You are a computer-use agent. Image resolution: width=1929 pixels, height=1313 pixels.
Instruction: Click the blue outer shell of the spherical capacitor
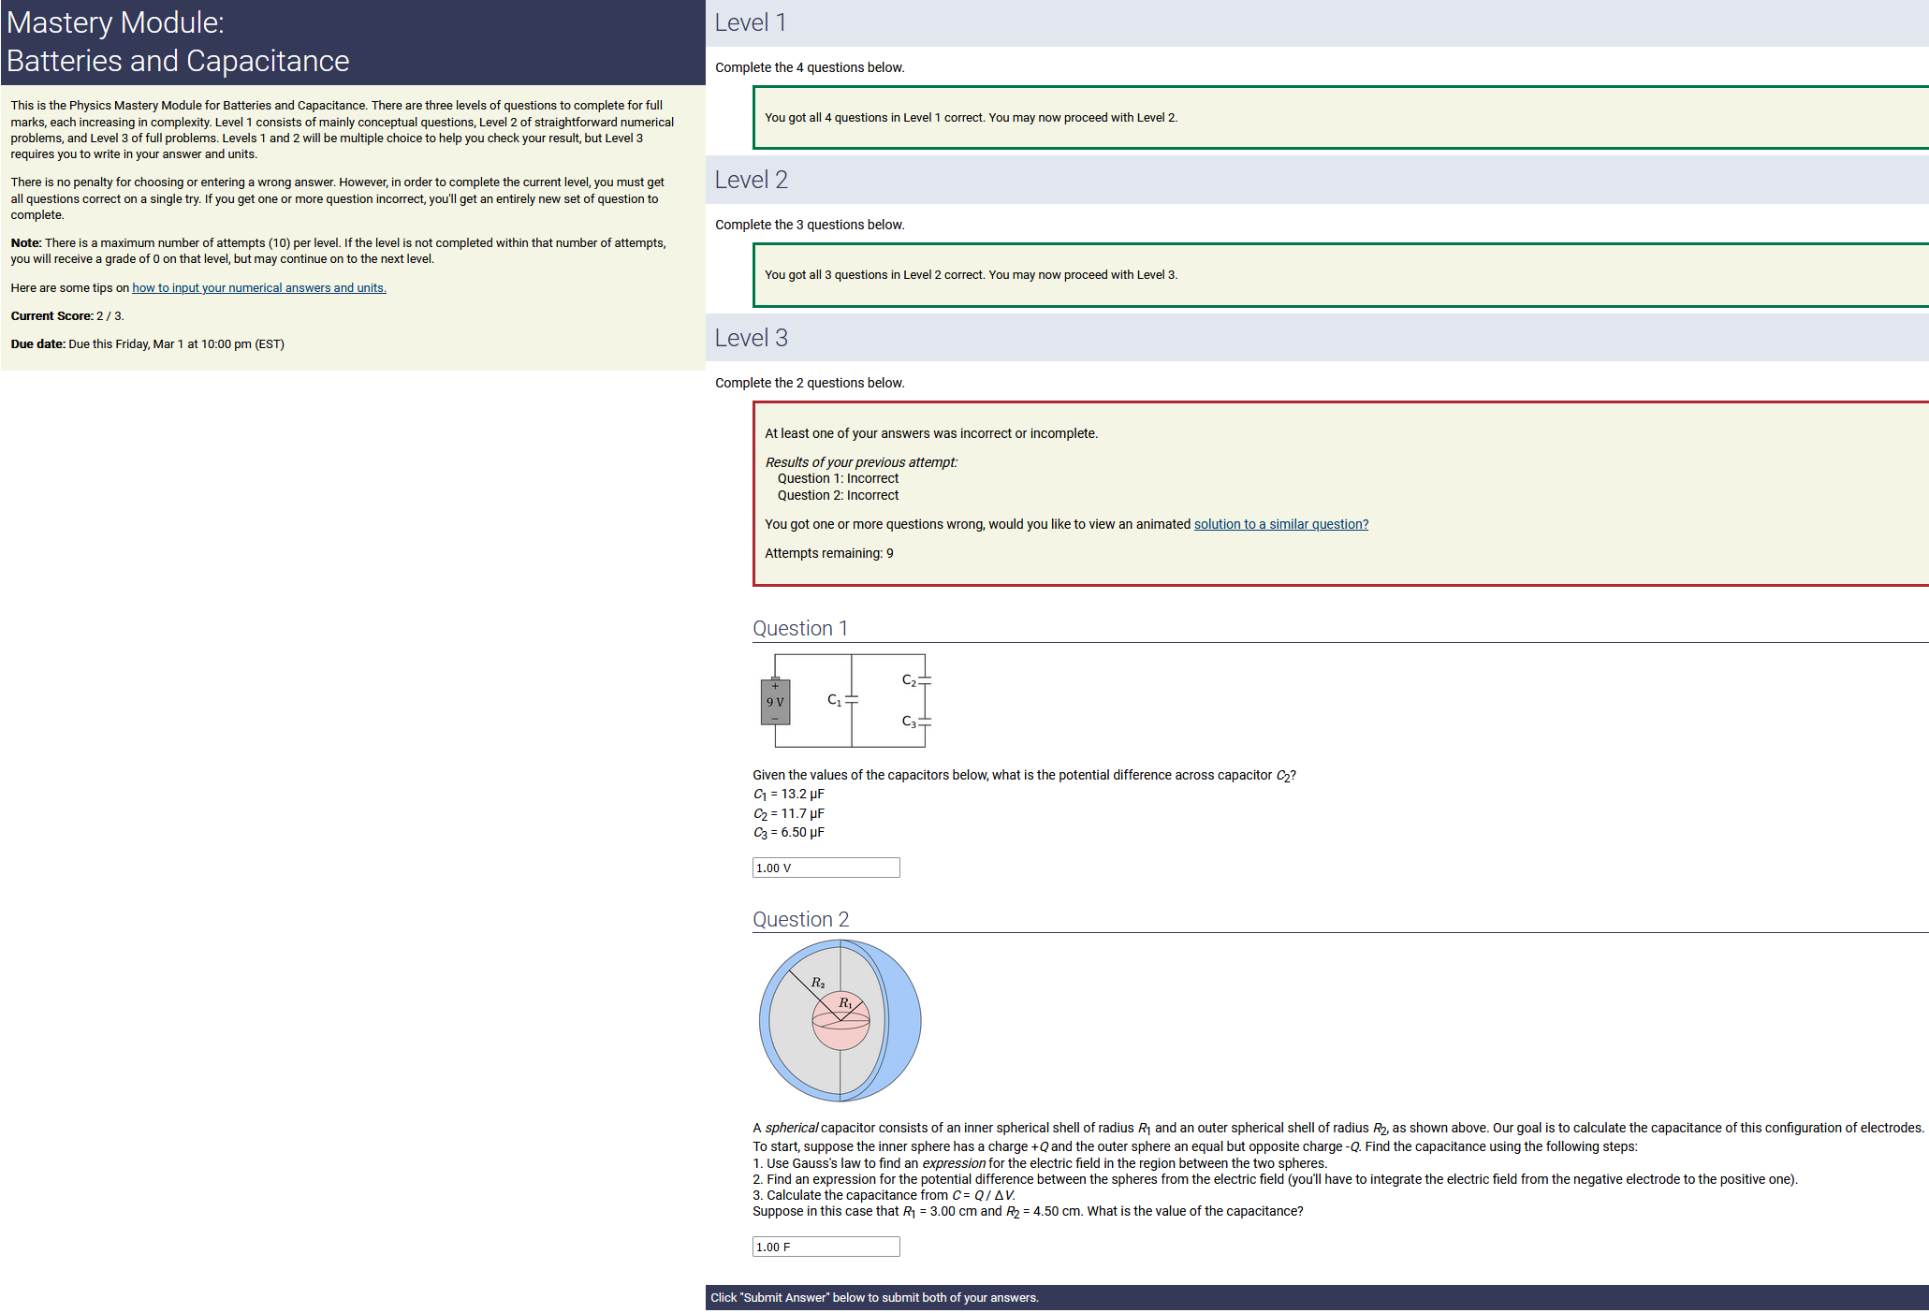pos(905,1020)
